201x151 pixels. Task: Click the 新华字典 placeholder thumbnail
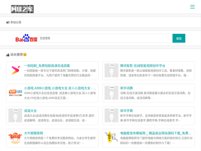tap(111, 116)
